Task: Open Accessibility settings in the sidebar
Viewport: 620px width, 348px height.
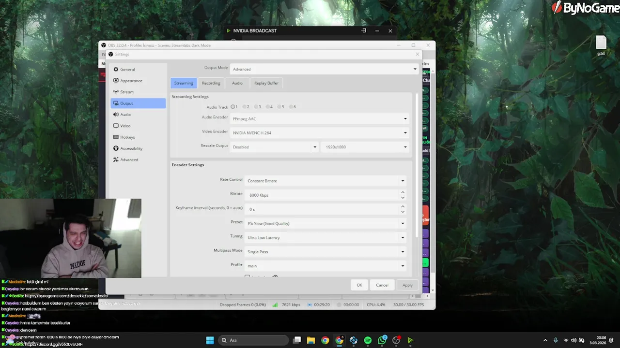Action: click(138, 148)
